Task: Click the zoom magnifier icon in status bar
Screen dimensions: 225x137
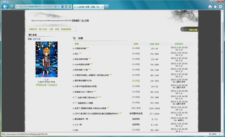Action: [x=210, y=134]
